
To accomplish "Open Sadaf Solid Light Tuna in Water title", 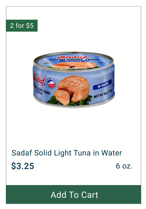I will coord(67,153).
